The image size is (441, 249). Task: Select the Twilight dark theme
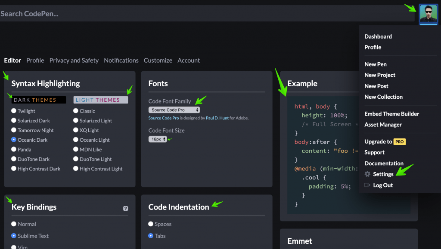coord(13,111)
